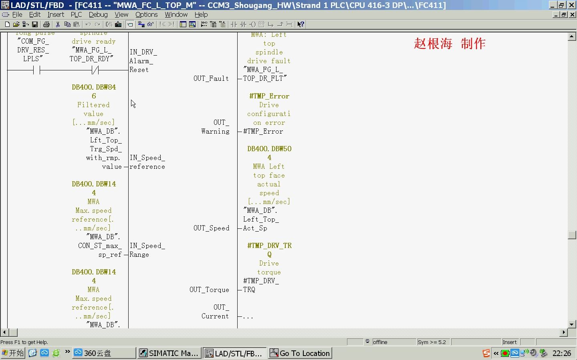The image size is (577, 360).
Task: Click the Redo arrow icon
Action: coord(97,24)
